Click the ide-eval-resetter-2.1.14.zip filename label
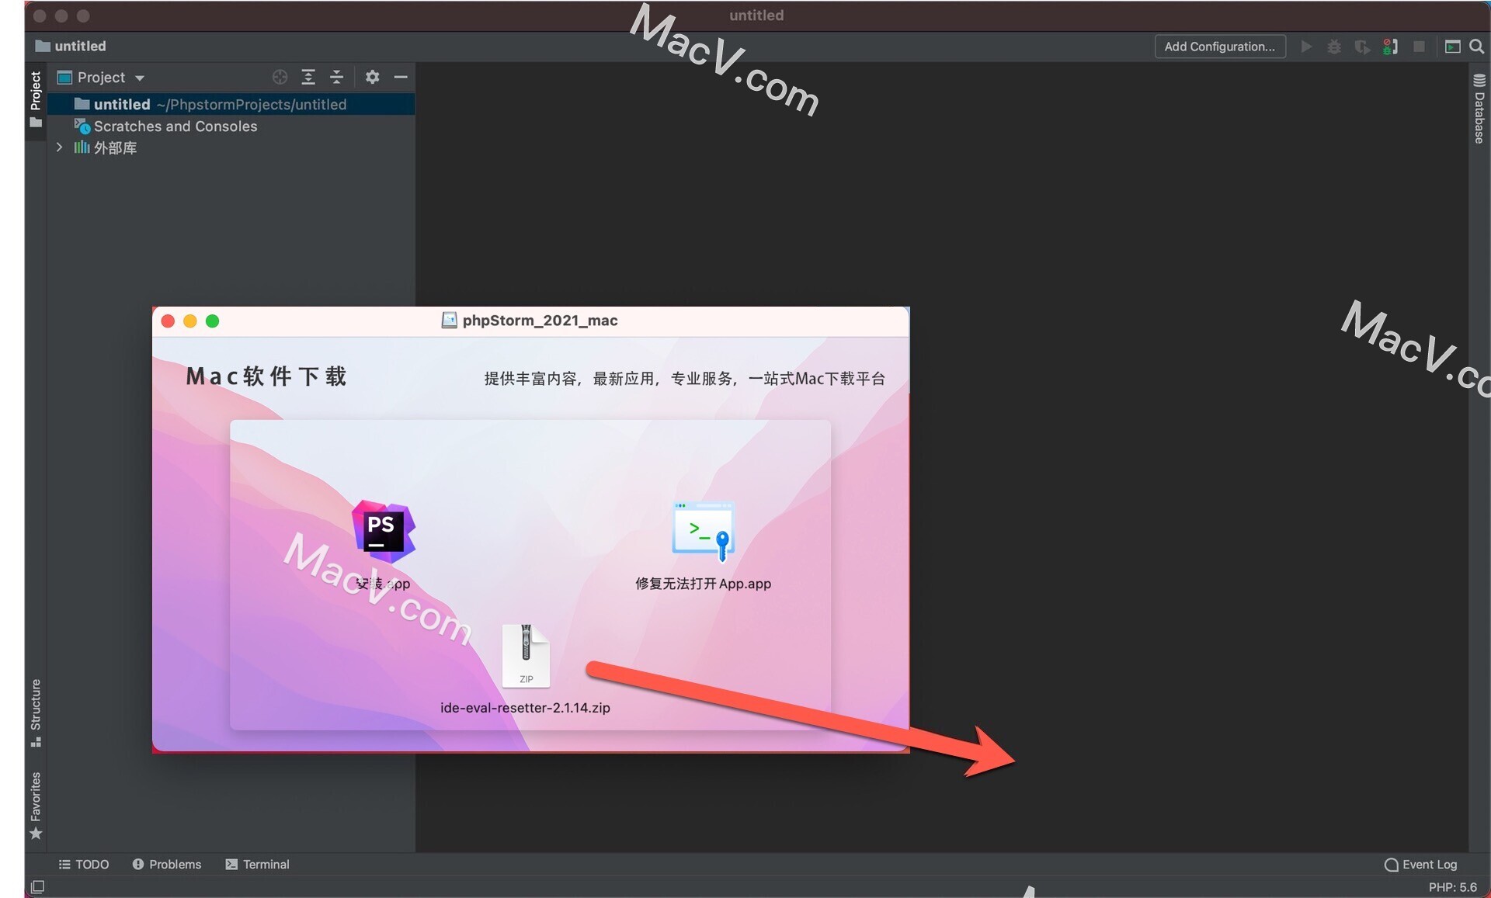Screen dimensions: 1491x898 (x=525, y=708)
